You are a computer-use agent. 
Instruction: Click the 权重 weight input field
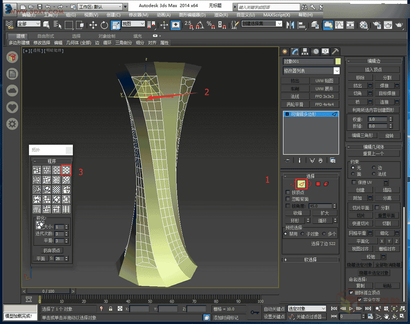click(x=377, y=119)
